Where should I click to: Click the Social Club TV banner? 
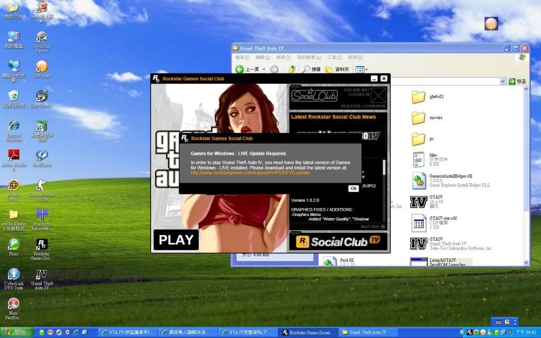pos(338,242)
